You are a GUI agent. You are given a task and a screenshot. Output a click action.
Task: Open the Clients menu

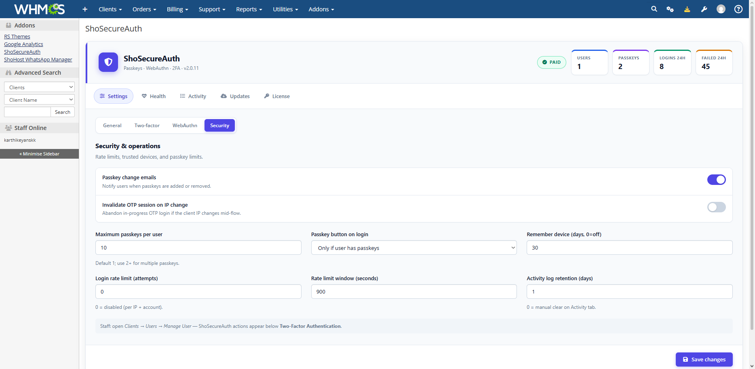pos(110,9)
